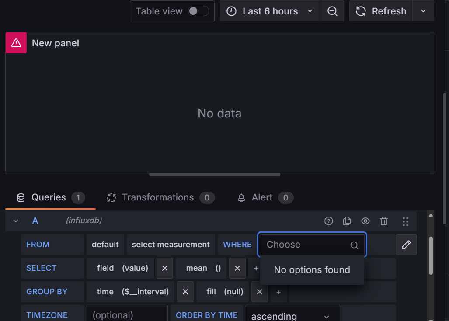449x321 pixels.
Task: Open the Alert tab
Action: click(262, 197)
